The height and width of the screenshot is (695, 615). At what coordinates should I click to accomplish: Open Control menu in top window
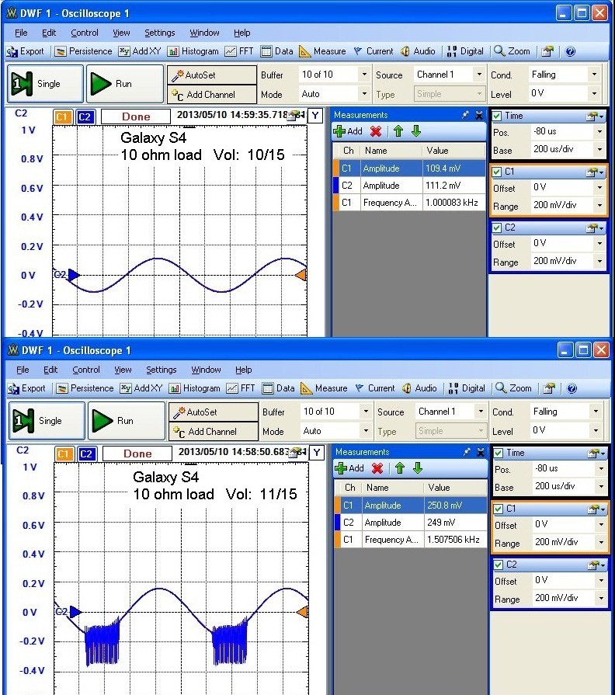84,33
